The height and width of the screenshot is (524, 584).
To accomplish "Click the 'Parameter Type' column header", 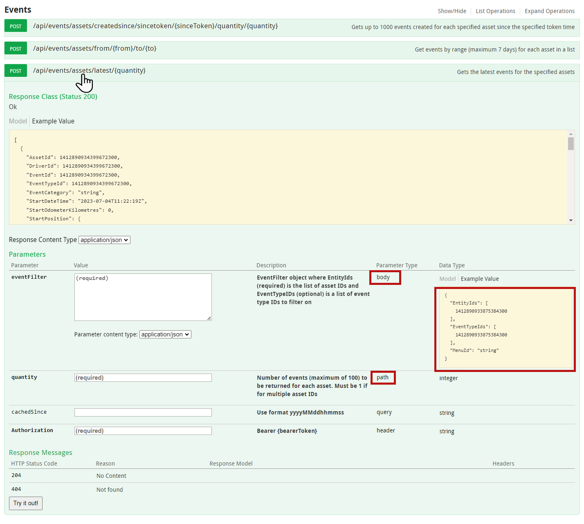I will [397, 265].
